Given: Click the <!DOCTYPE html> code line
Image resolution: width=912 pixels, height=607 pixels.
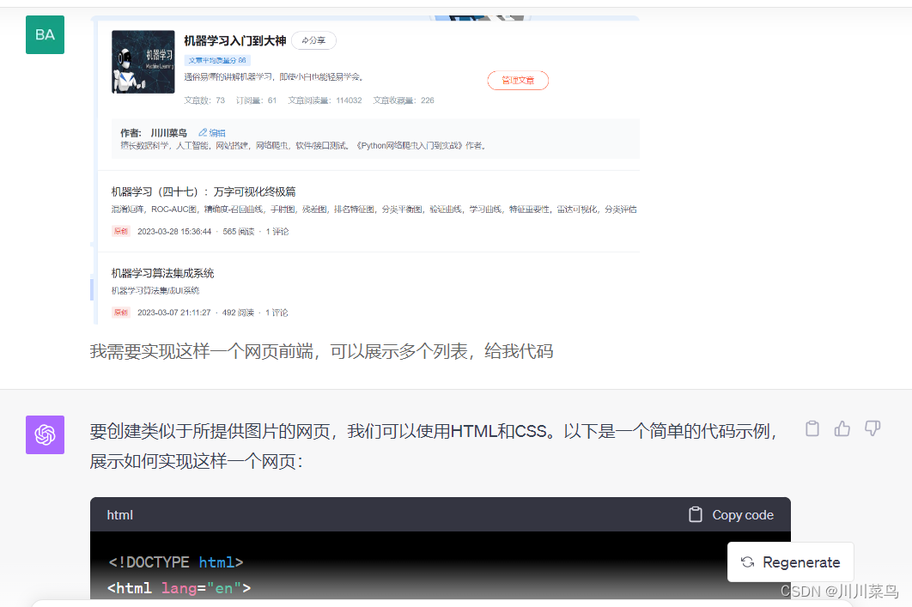Looking at the screenshot, I should click(x=176, y=562).
